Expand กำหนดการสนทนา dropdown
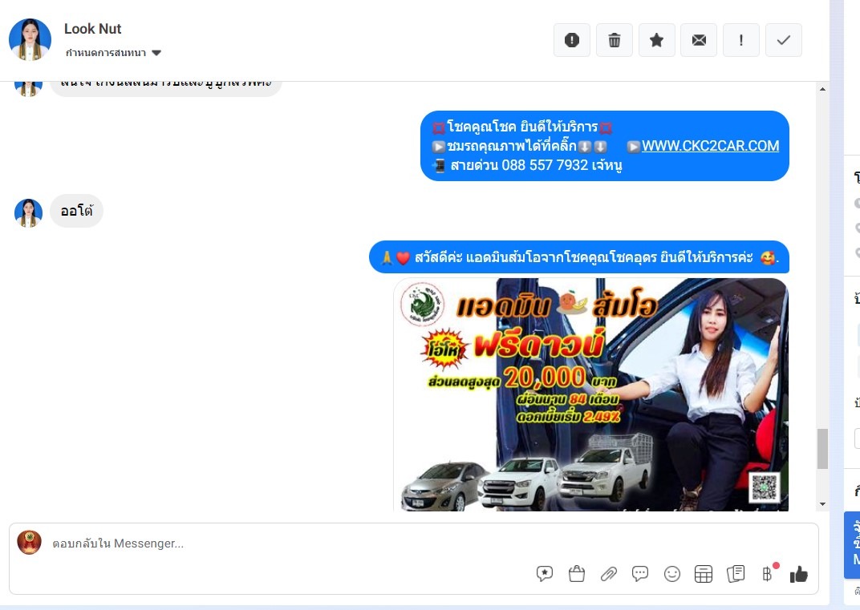The image size is (860, 610). point(113,53)
